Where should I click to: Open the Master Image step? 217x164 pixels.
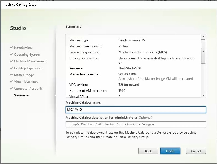[x=24, y=75]
